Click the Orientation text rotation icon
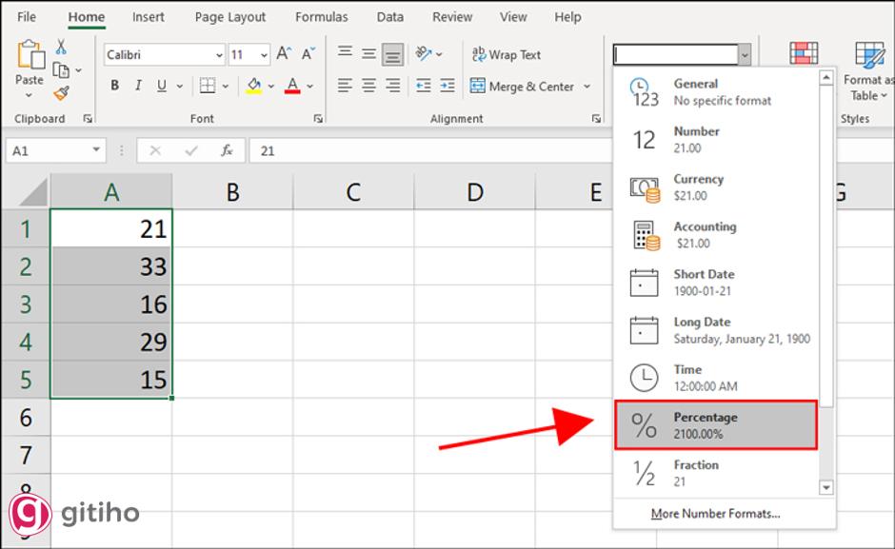895x549 pixels. point(424,53)
